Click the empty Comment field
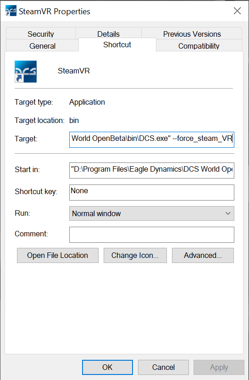 (152, 235)
